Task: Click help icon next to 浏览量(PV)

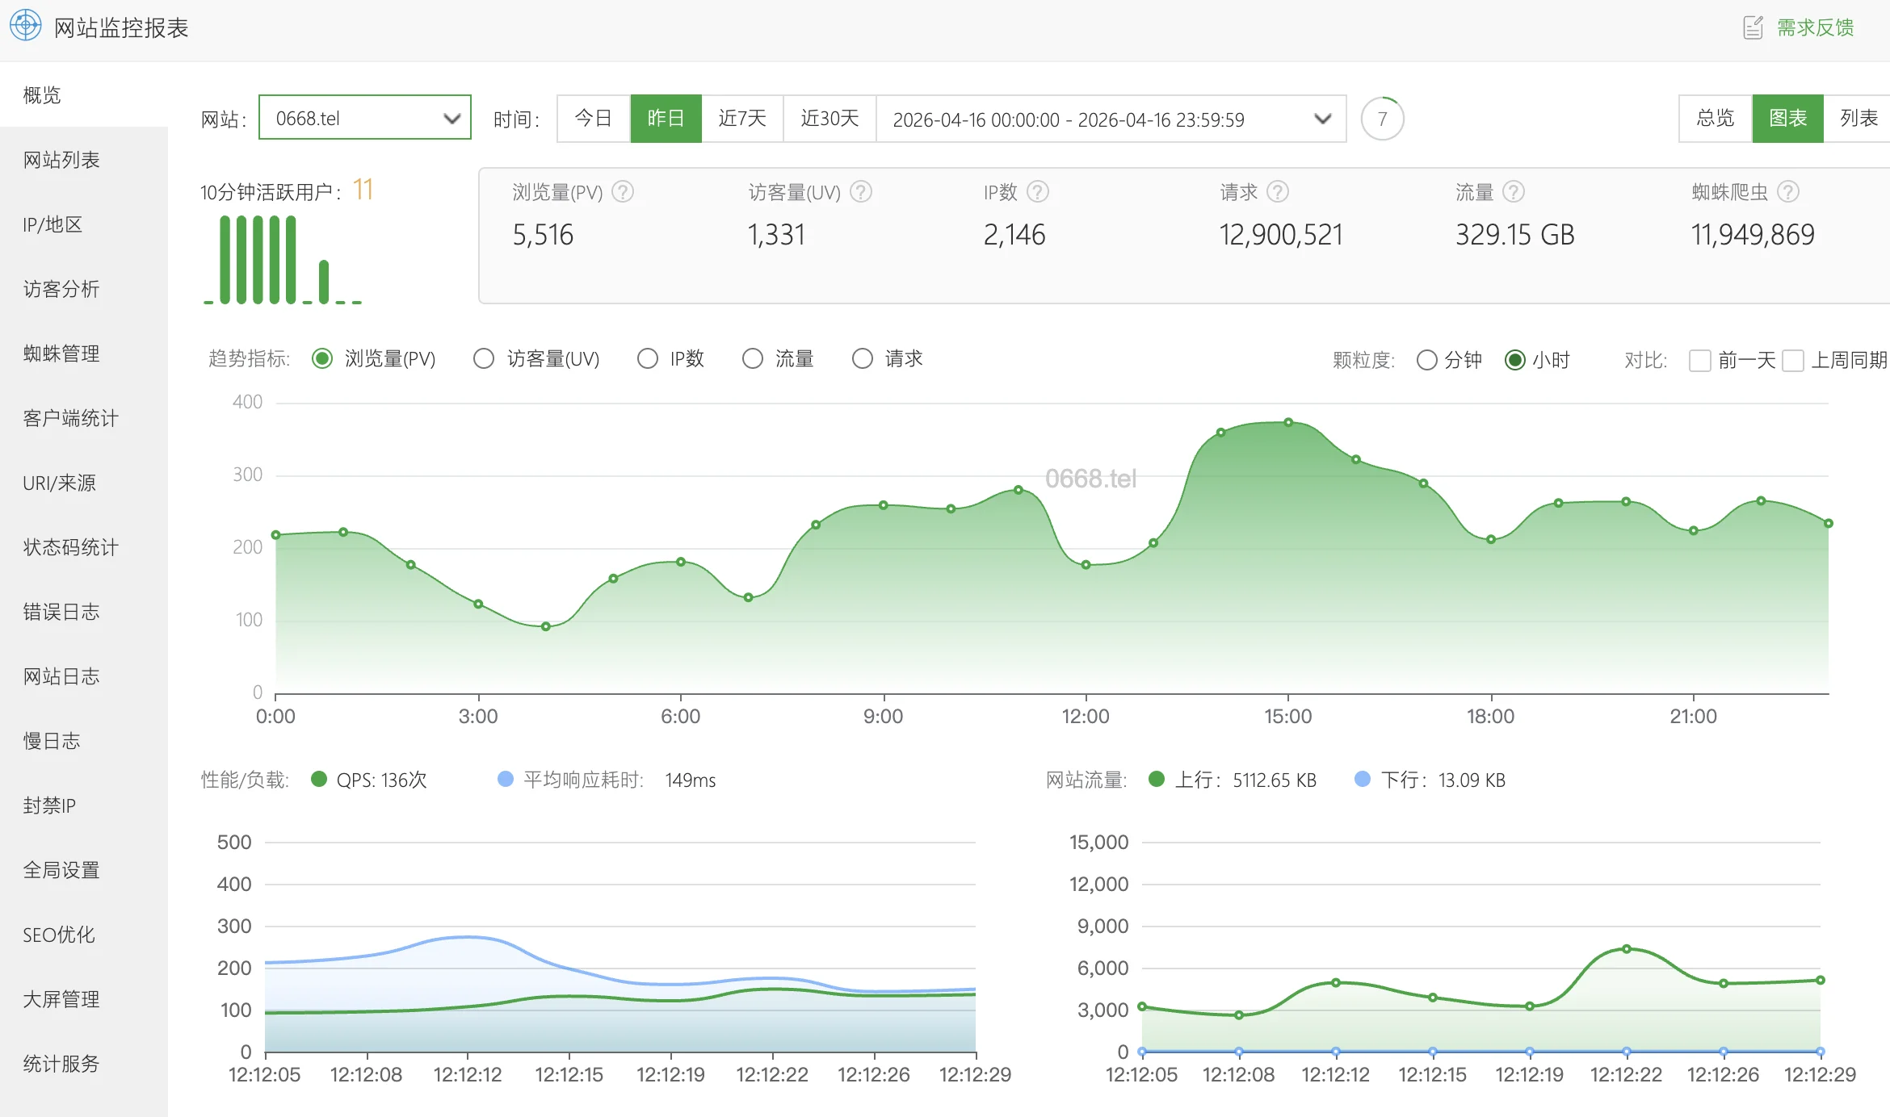Action: [x=623, y=192]
